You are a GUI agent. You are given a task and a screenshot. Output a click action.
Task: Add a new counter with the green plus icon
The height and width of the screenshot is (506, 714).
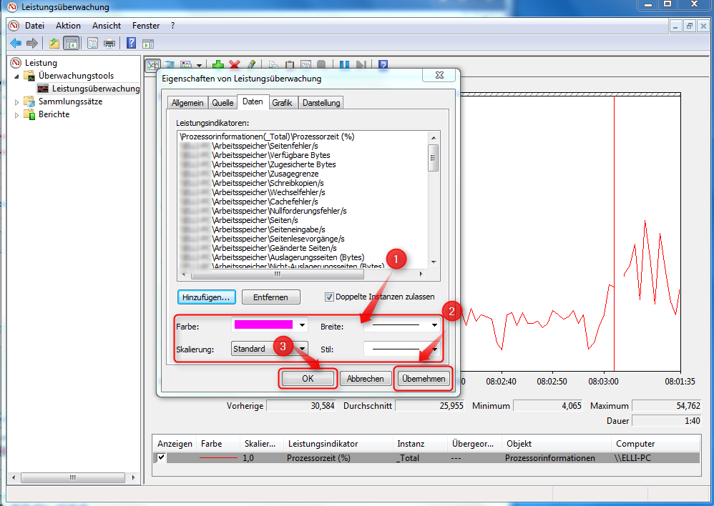[218, 64]
